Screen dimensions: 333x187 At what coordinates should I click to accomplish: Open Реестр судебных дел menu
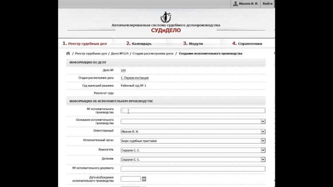click(84, 44)
